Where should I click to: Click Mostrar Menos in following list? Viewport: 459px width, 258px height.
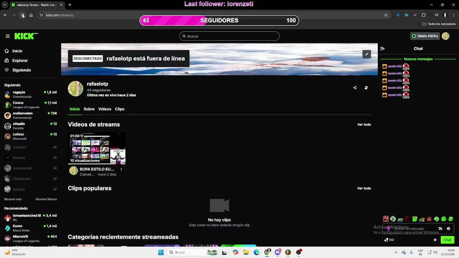pyautogui.click(x=46, y=199)
